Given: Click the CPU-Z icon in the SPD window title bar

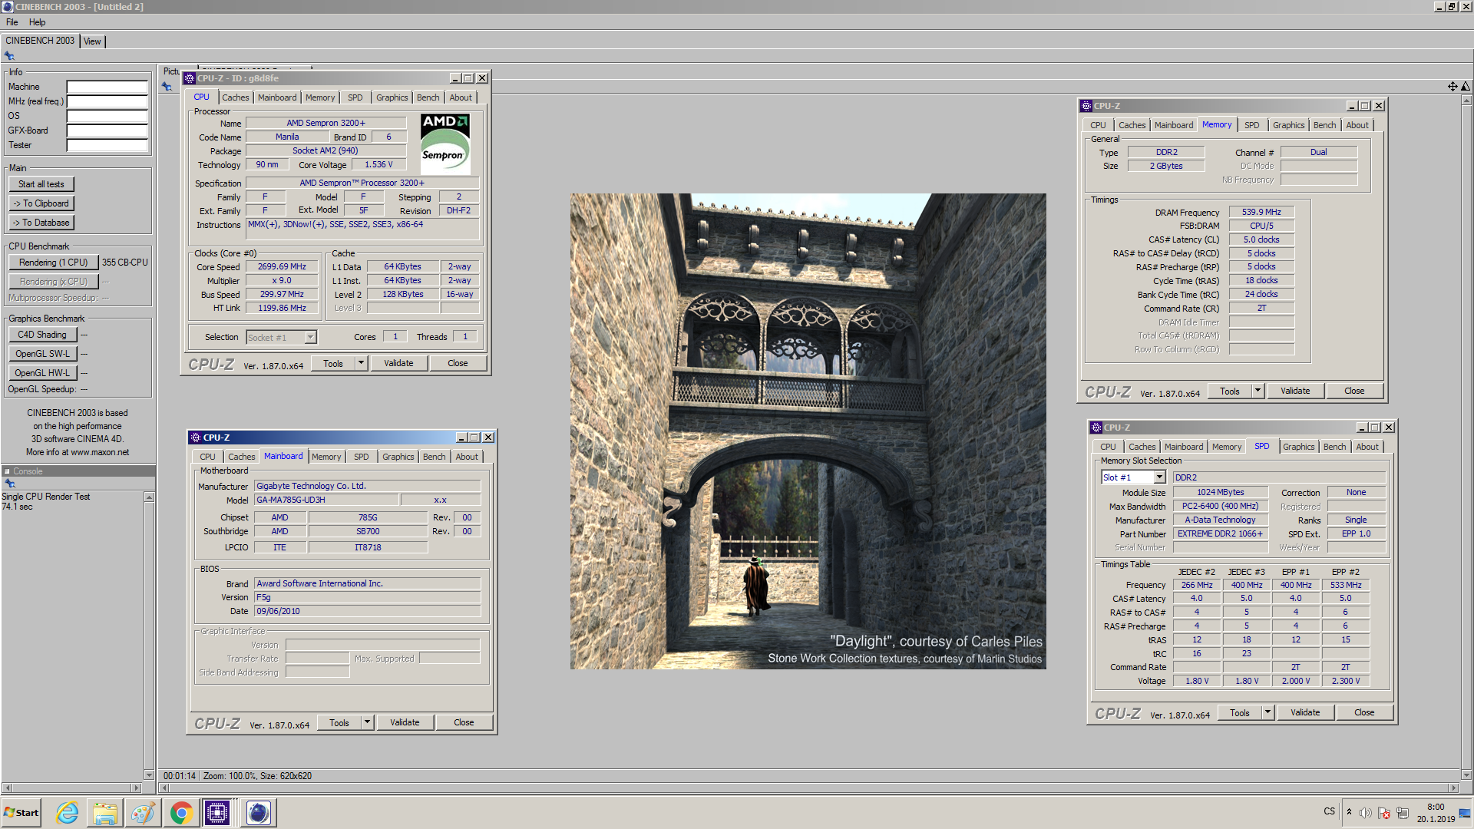Looking at the screenshot, I should coord(1096,428).
